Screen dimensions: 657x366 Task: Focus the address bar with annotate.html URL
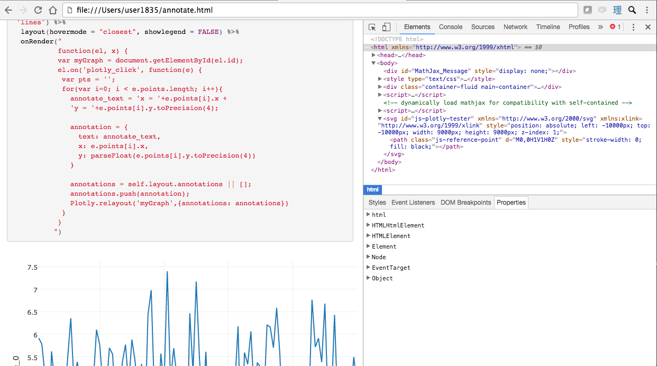coord(320,10)
